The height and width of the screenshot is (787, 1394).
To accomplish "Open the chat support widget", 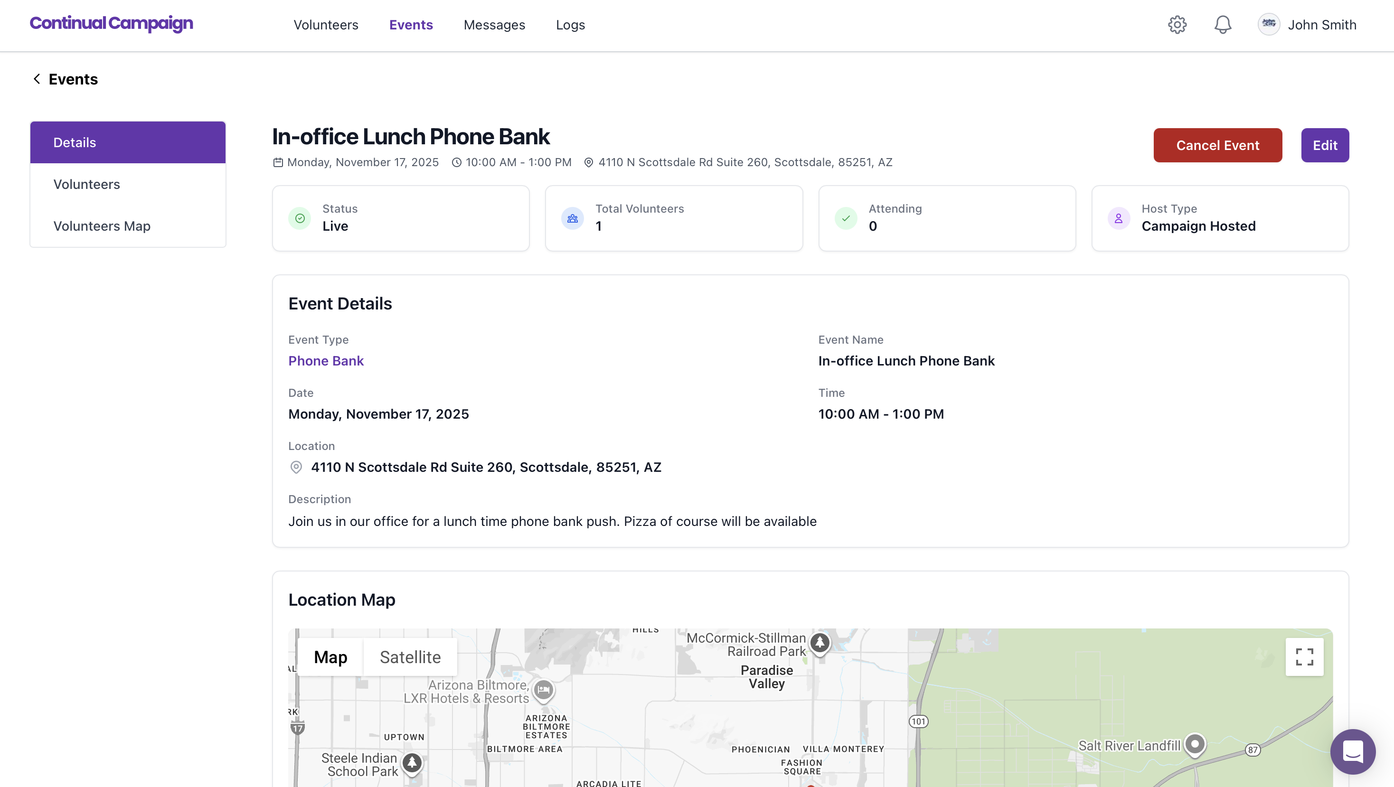I will 1352,751.
